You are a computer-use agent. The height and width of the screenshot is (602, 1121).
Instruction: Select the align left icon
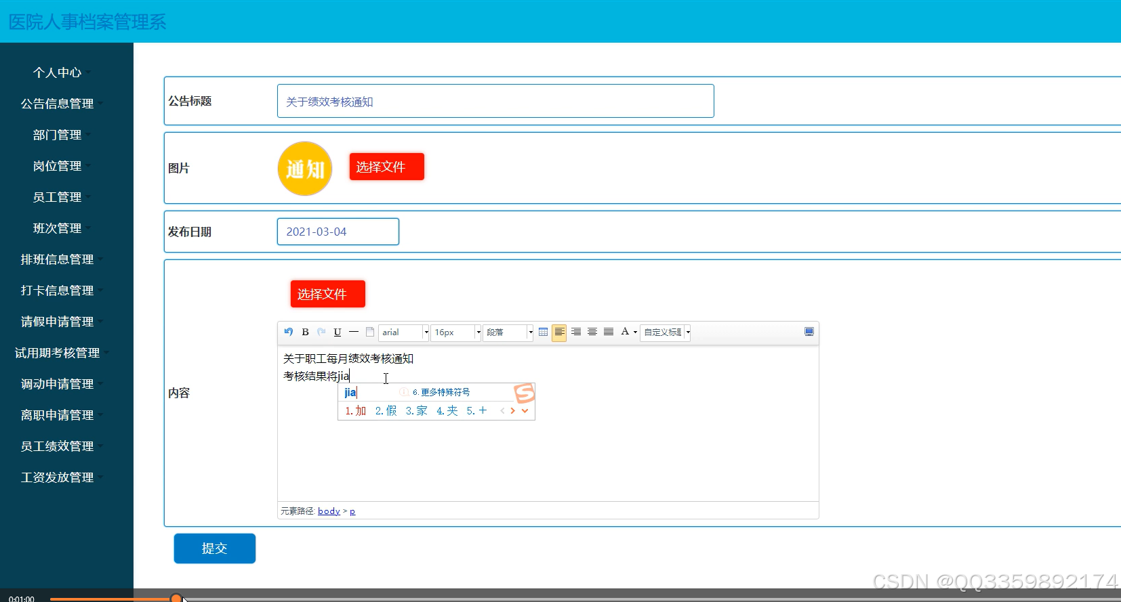pyautogui.click(x=559, y=332)
